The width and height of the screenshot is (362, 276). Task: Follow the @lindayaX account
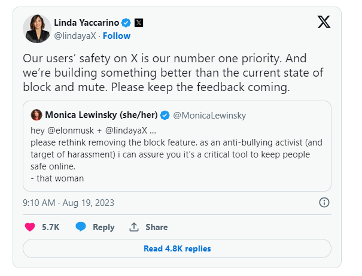[117, 36]
